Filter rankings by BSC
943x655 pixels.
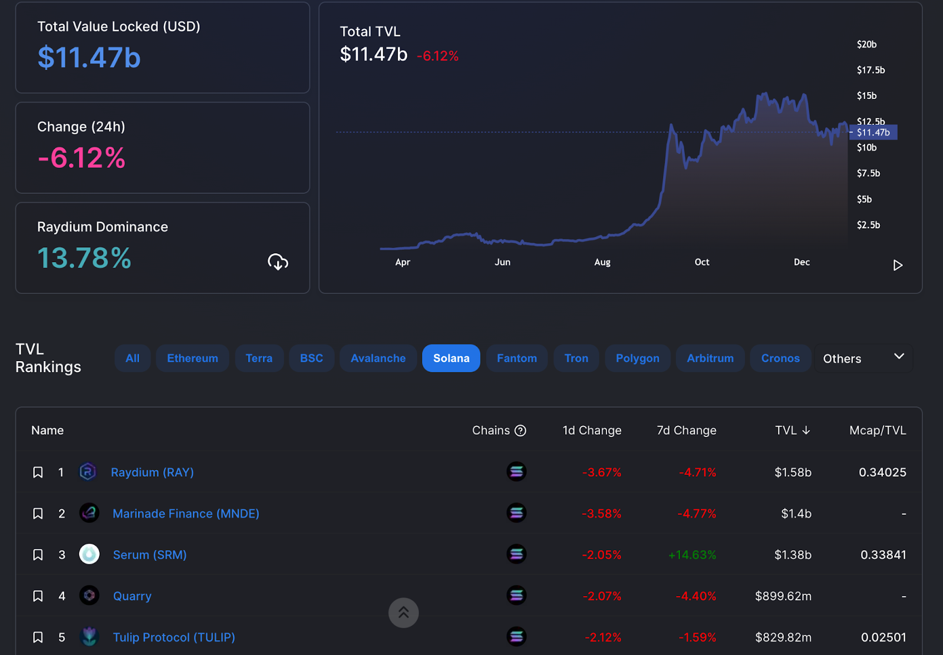click(311, 358)
